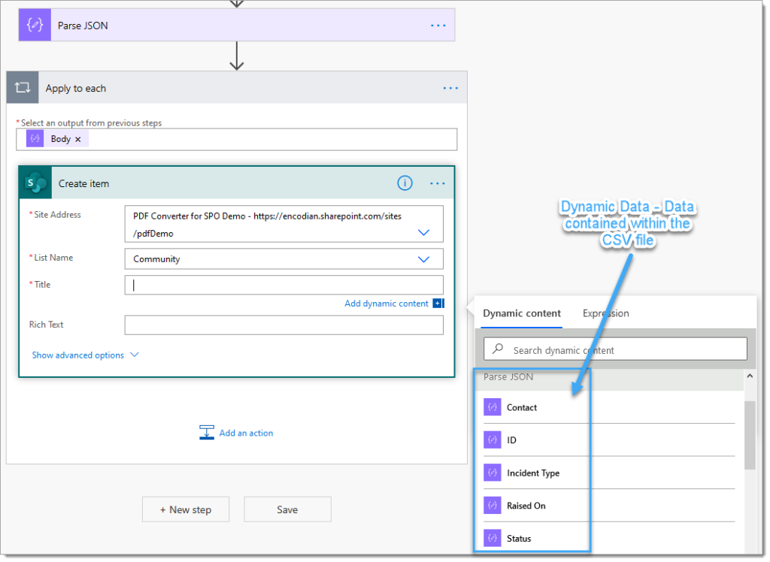The width and height of the screenshot is (770, 562).
Task: Remove the Body token with its X
Action: point(78,140)
